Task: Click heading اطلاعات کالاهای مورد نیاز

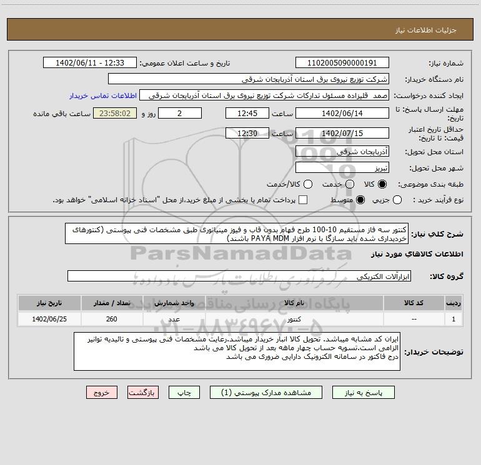Action: pyautogui.click(x=417, y=254)
